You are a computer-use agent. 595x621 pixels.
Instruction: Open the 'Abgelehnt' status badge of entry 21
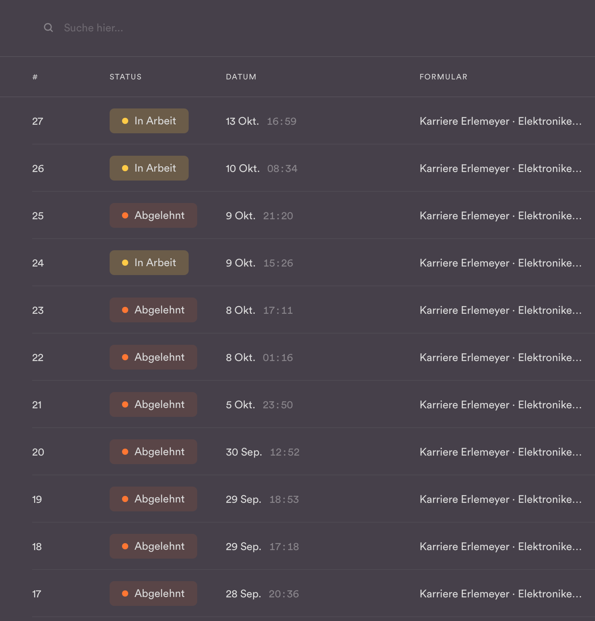pos(153,404)
